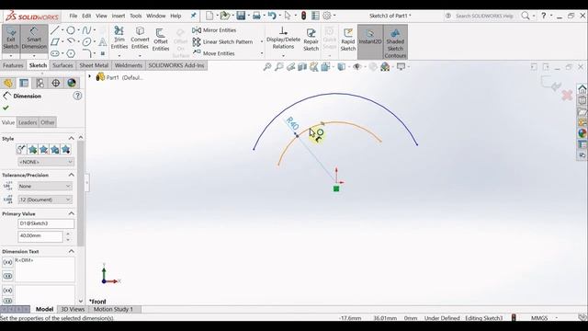Open the File menu
Screen dimensions: 588x331
pyautogui.click(x=73, y=16)
